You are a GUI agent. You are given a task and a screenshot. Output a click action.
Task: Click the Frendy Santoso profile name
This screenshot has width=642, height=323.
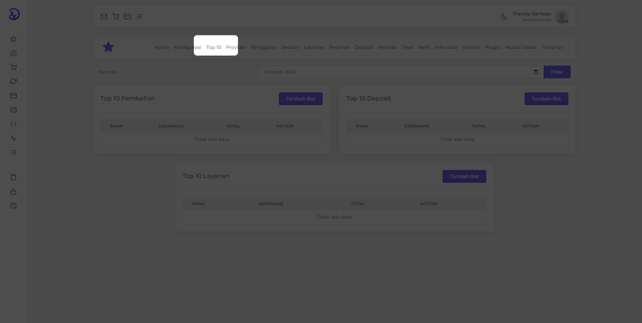(532, 14)
